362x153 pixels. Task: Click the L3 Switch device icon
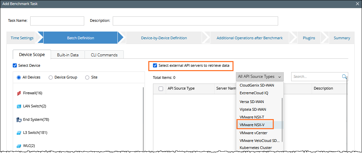[19, 133]
